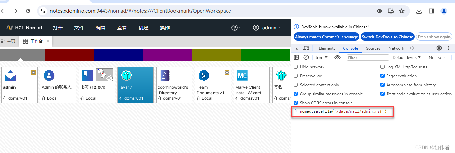Click the console Filter input field

tap(368, 58)
